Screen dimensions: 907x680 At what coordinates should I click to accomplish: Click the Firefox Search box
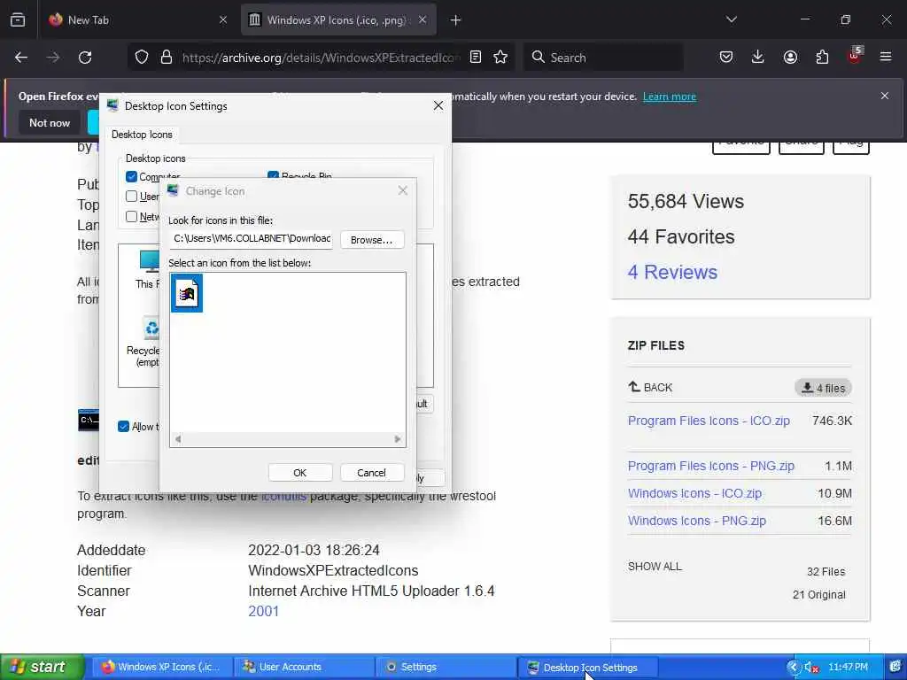pyautogui.click(x=603, y=58)
